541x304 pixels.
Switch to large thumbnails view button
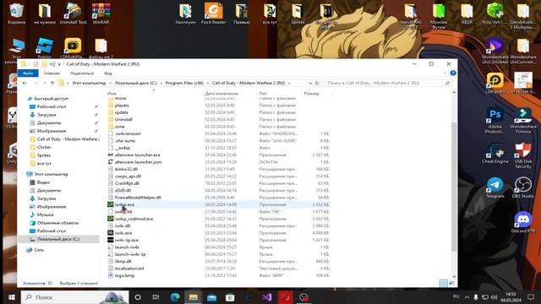pos(451,283)
